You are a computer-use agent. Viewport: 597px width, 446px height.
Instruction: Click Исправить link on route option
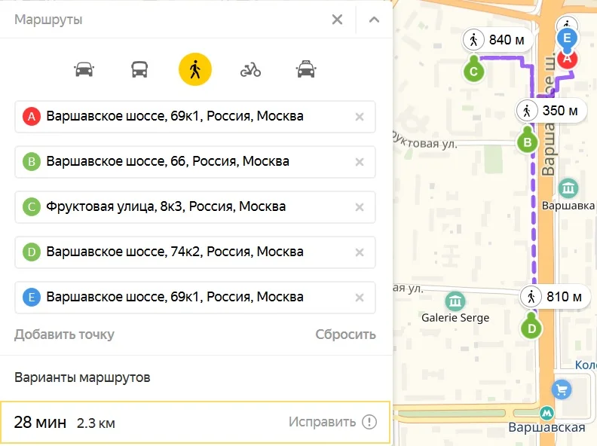(322, 422)
